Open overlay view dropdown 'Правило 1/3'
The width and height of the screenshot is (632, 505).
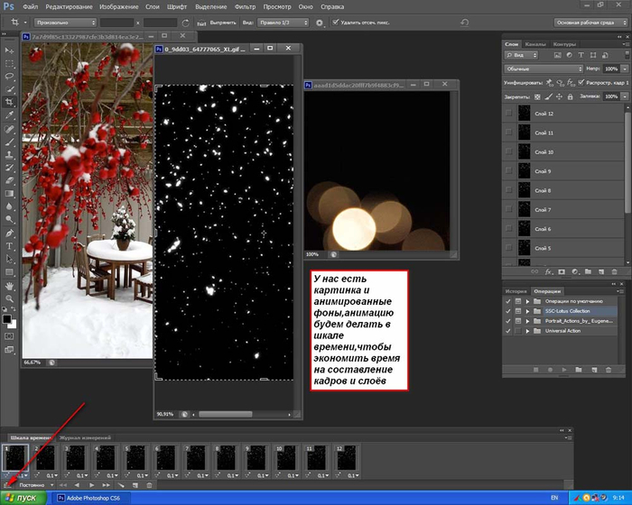283,23
